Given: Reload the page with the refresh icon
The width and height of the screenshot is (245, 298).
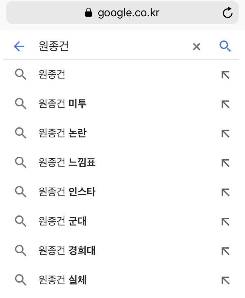Looking at the screenshot, I should click(x=227, y=13).
